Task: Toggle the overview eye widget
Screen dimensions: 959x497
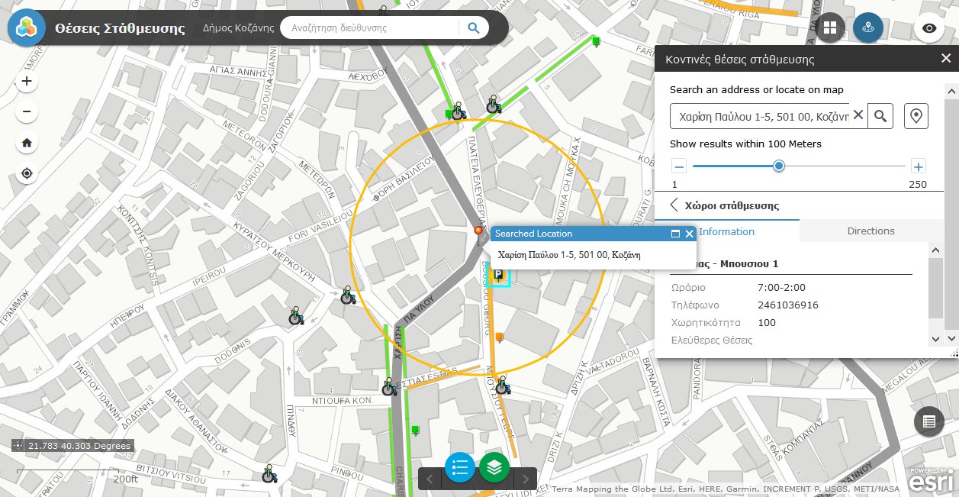Action: tap(929, 28)
